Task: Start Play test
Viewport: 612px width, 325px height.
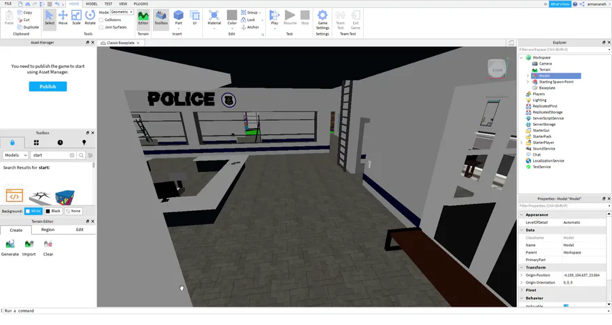Action: tap(275, 18)
